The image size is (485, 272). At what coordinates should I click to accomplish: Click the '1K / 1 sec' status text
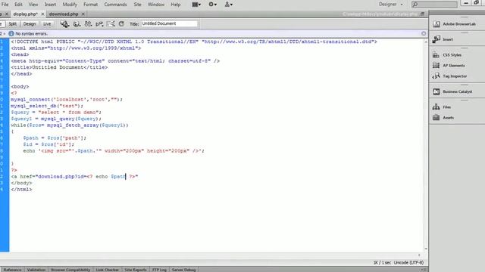pos(382,263)
